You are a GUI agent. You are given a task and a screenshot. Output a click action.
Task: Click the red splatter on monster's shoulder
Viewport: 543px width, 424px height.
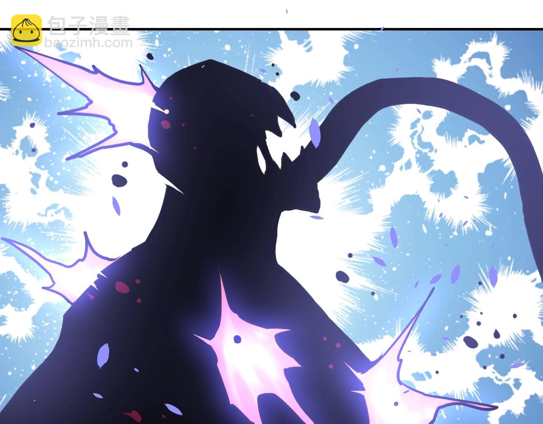pos(122,287)
